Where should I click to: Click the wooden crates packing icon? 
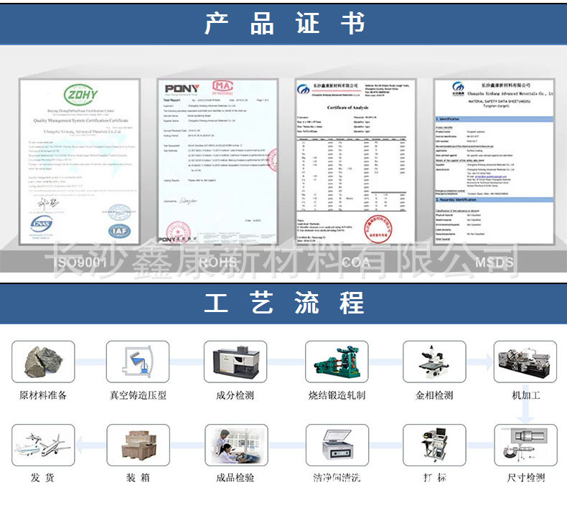tap(138, 445)
